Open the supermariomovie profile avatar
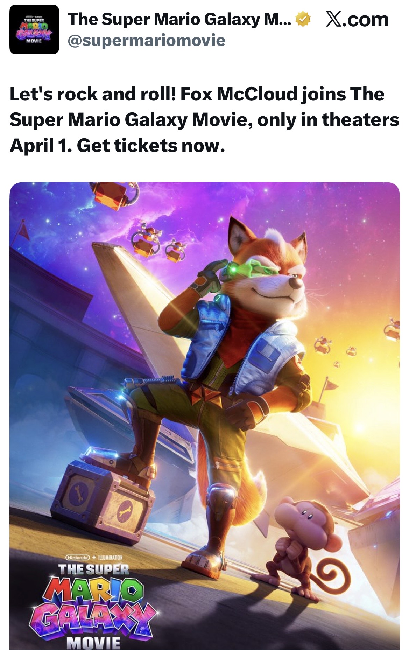The height and width of the screenshot is (650, 409). 34,29
